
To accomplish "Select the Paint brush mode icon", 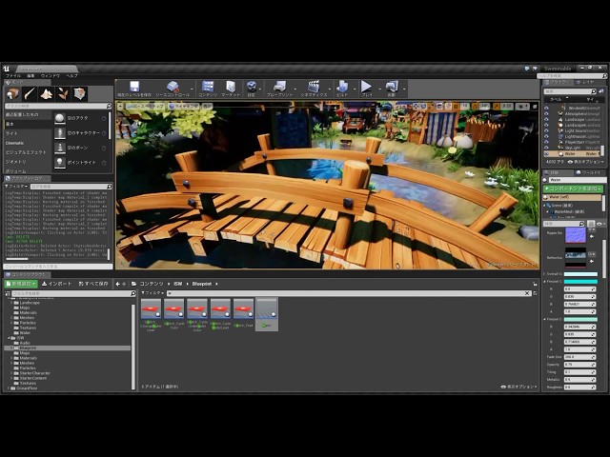I will 30,93.
